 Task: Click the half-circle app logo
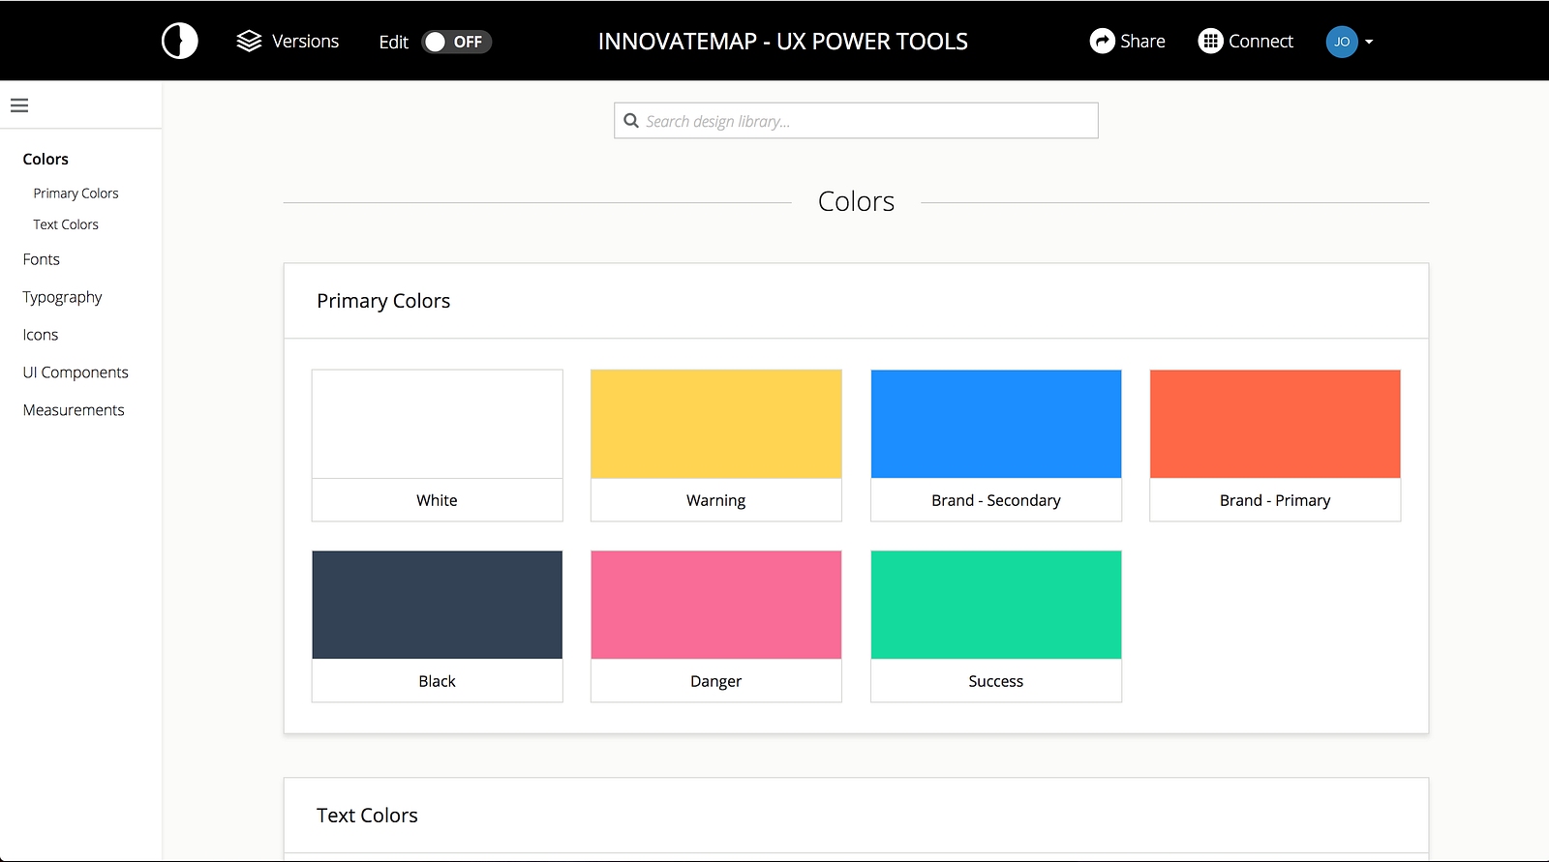click(180, 42)
